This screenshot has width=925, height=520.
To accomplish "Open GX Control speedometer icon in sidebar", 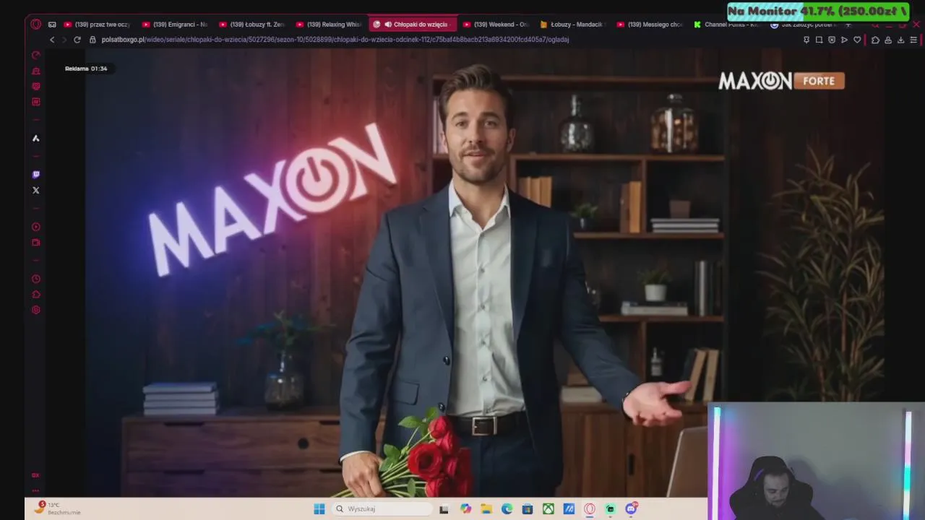I will [x=35, y=55].
